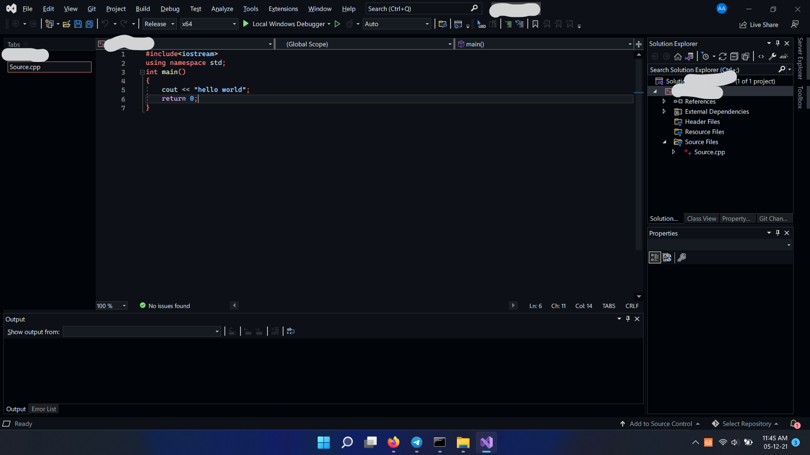Toggle Word Wrap in Output panel
This screenshot has height=455, width=810.
(291, 332)
